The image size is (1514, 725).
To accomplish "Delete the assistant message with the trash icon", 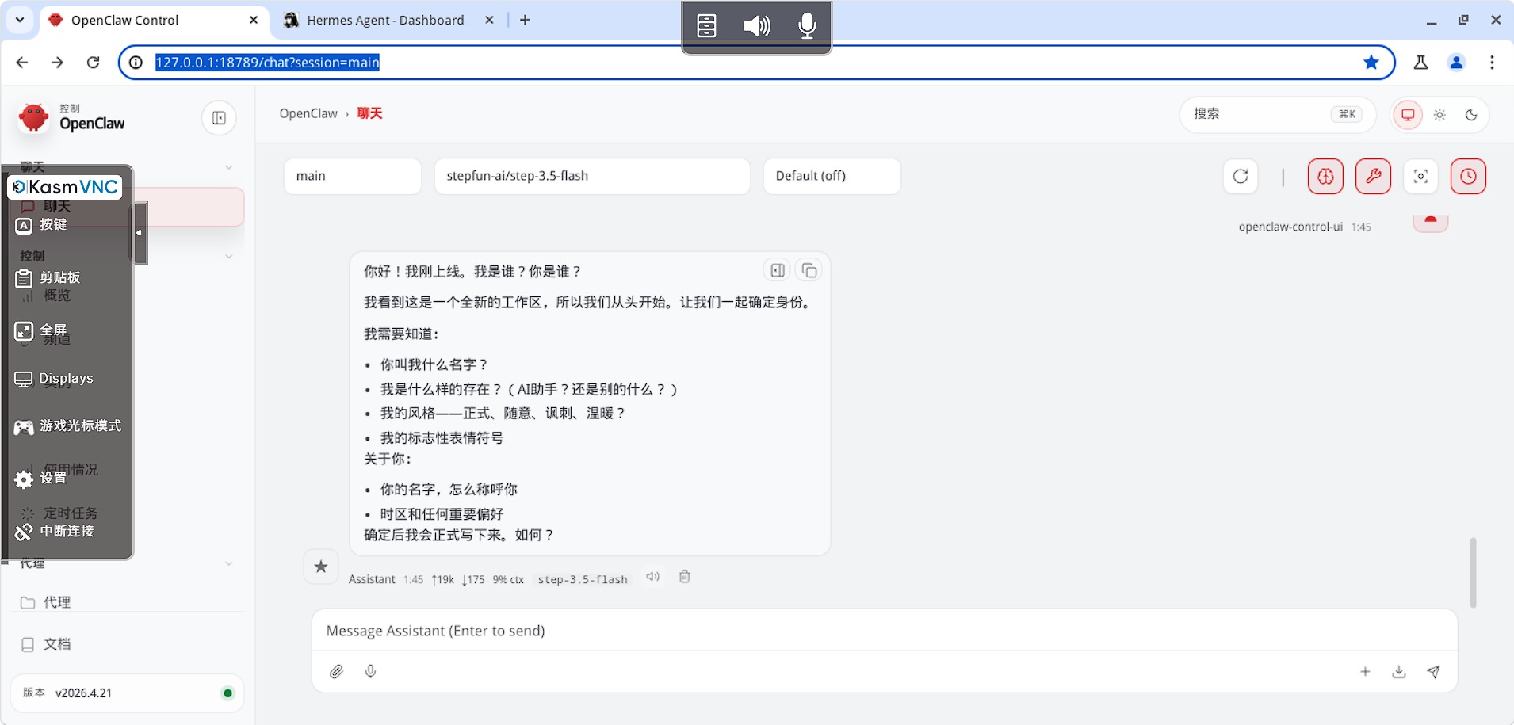I will [x=683, y=577].
